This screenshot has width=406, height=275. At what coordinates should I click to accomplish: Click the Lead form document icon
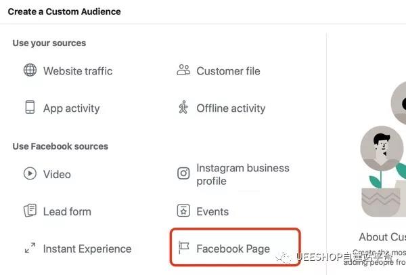(30, 211)
